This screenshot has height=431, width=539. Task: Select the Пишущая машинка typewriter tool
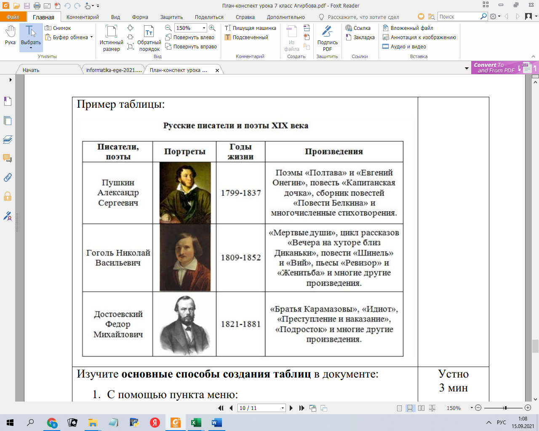(x=251, y=28)
